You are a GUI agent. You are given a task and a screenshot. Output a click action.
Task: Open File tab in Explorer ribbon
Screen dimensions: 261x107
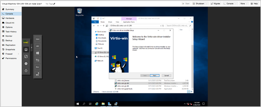[95, 22]
